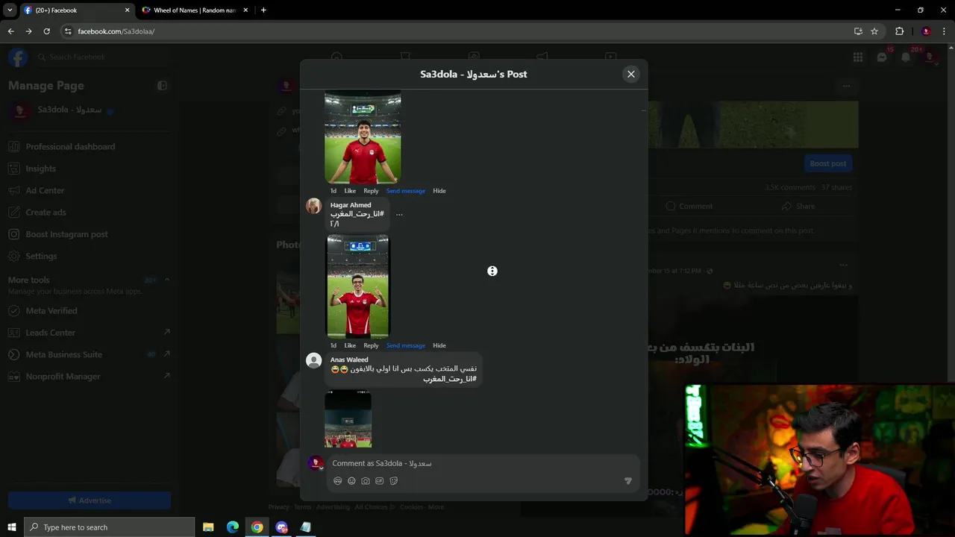Open options menu for Hagar Ahmed's comment
Viewport: 955px width, 537px height.
point(399,215)
